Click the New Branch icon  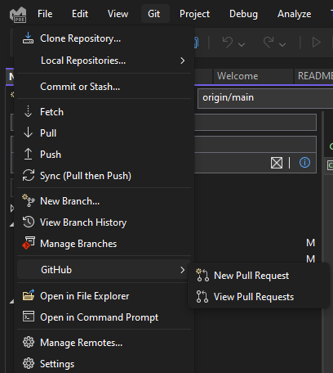coord(28,201)
